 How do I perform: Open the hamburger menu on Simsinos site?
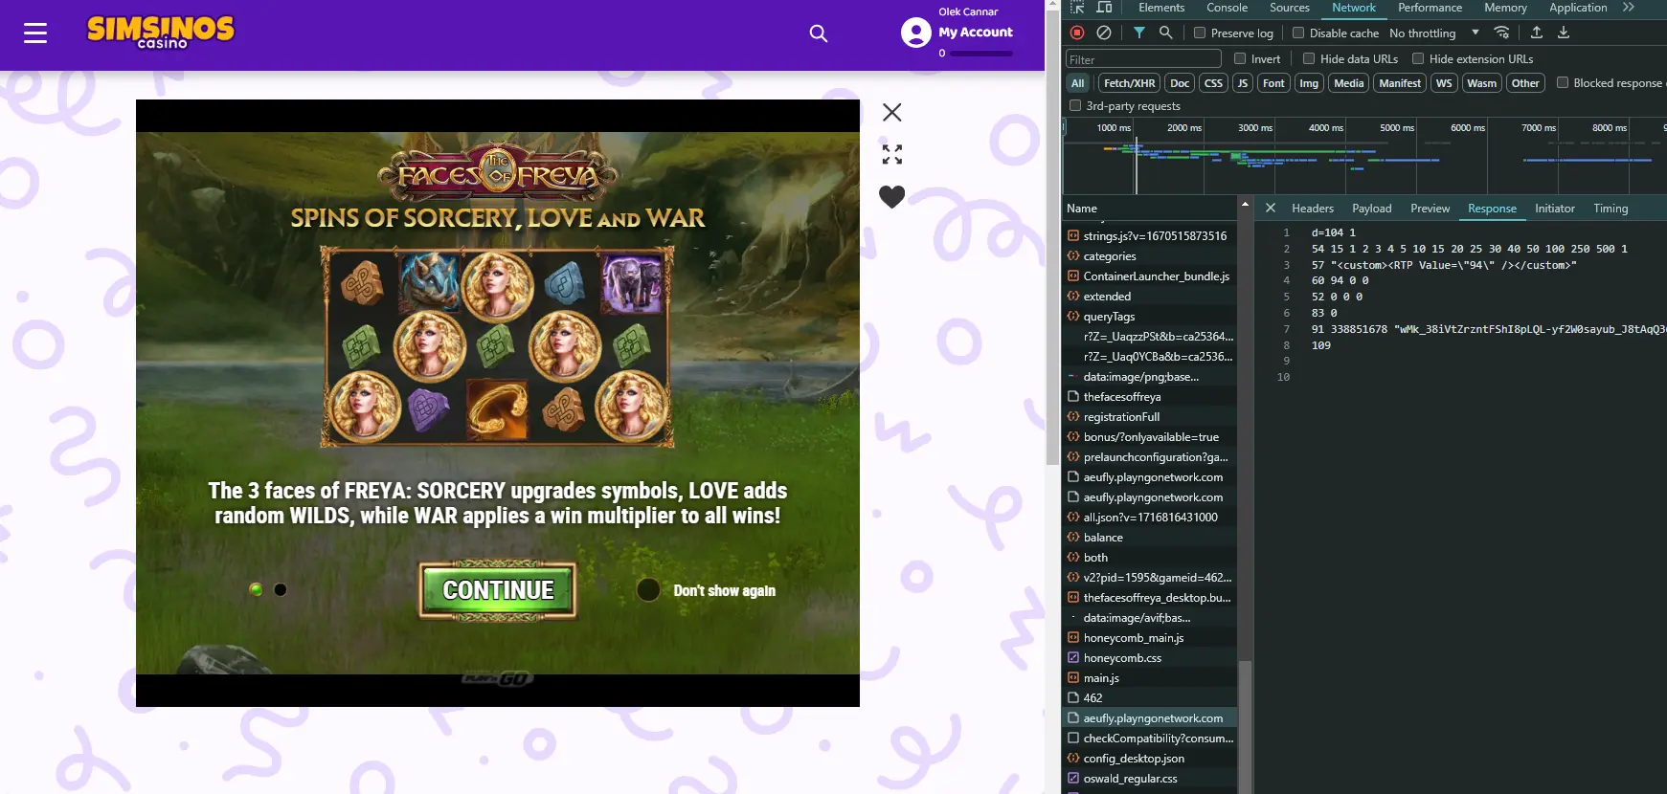(x=35, y=33)
